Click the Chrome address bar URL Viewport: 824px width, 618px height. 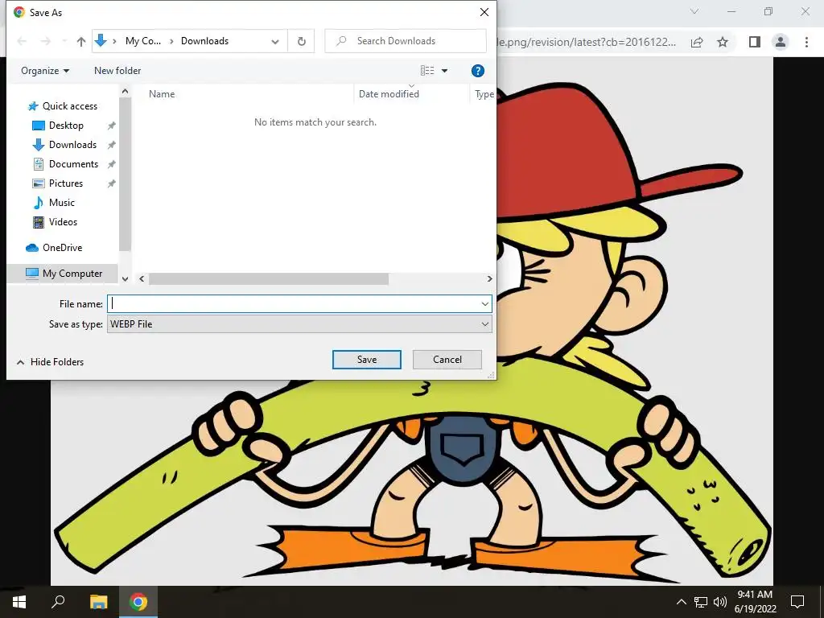[586, 42]
